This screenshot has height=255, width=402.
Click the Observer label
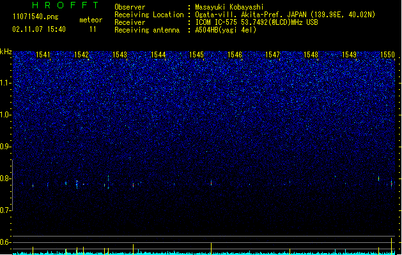coord(130,7)
